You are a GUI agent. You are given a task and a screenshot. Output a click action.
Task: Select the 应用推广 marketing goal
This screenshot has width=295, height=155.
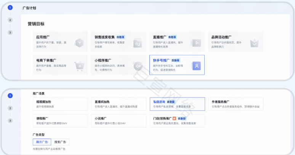[x=60, y=42]
